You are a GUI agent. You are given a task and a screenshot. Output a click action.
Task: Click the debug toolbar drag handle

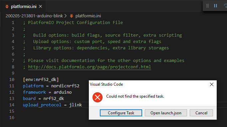pyautogui.click(x=207, y=6)
